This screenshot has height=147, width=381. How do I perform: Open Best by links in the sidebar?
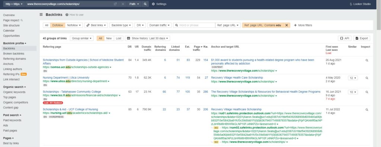point(11,143)
